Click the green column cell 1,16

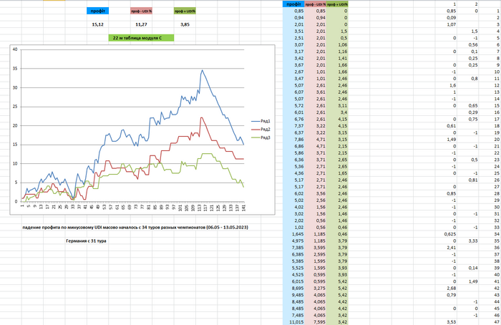(x=337, y=52)
